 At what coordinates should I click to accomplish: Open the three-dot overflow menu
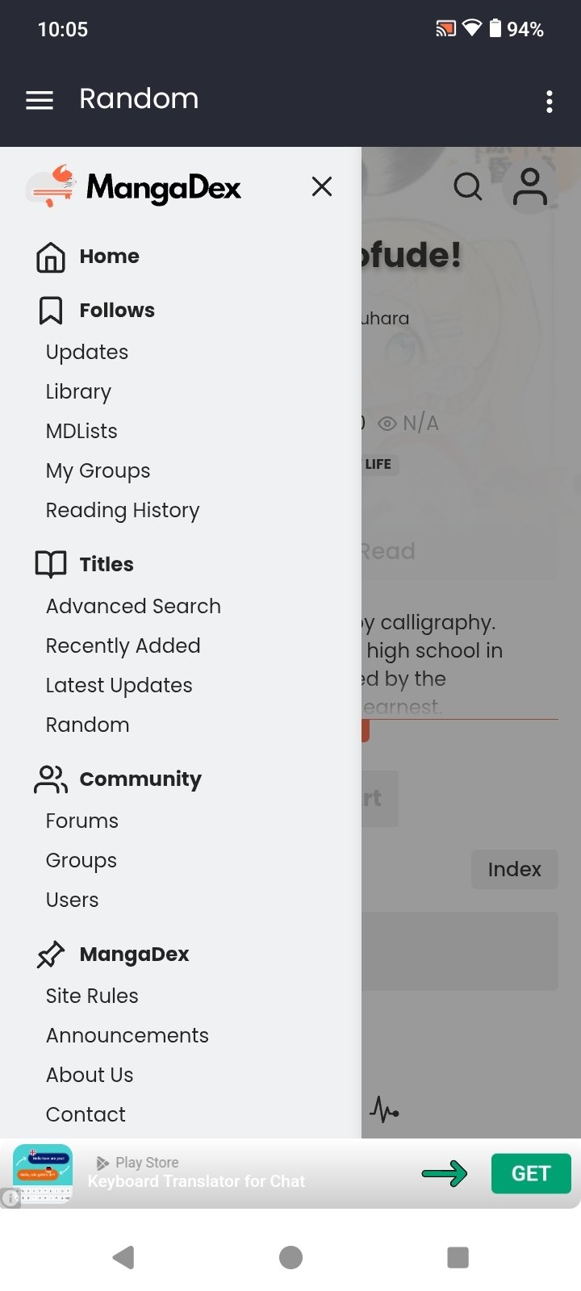(549, 102)
